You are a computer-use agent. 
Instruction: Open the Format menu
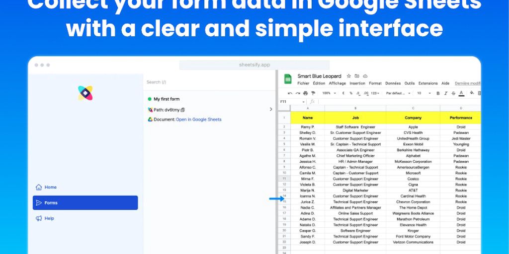click(x=375, y=83)
